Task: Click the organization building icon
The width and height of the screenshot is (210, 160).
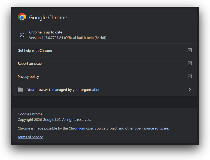Action: tap(20, 90)
